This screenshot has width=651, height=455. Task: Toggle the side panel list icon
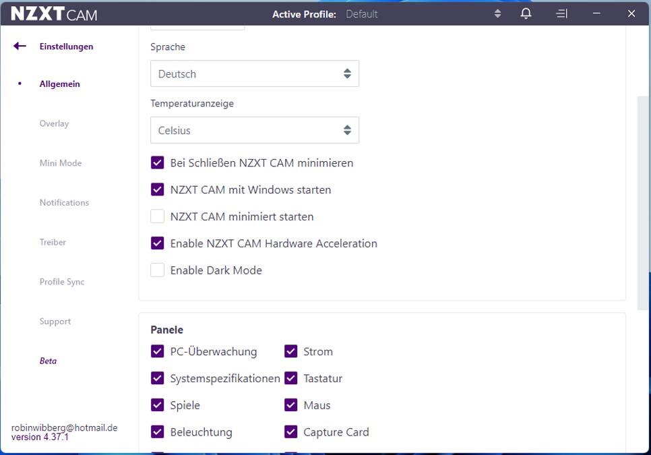(561, 13)
